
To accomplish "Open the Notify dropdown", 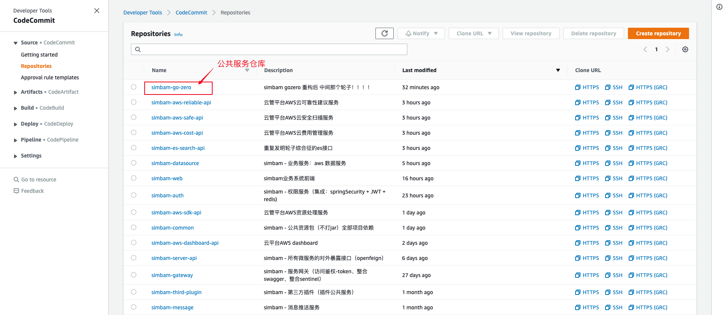I will point(421,33).
